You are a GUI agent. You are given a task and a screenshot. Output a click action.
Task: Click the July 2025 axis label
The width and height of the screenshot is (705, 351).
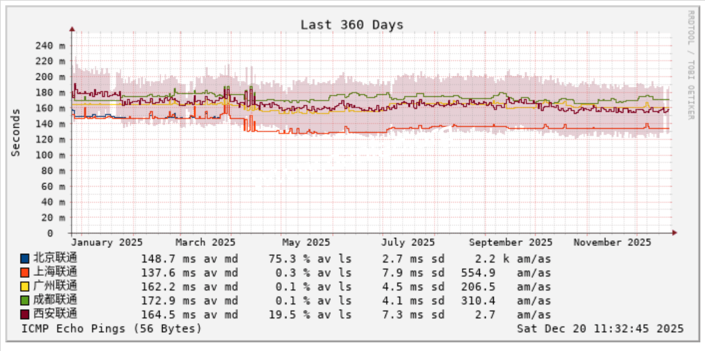(408, 243)
